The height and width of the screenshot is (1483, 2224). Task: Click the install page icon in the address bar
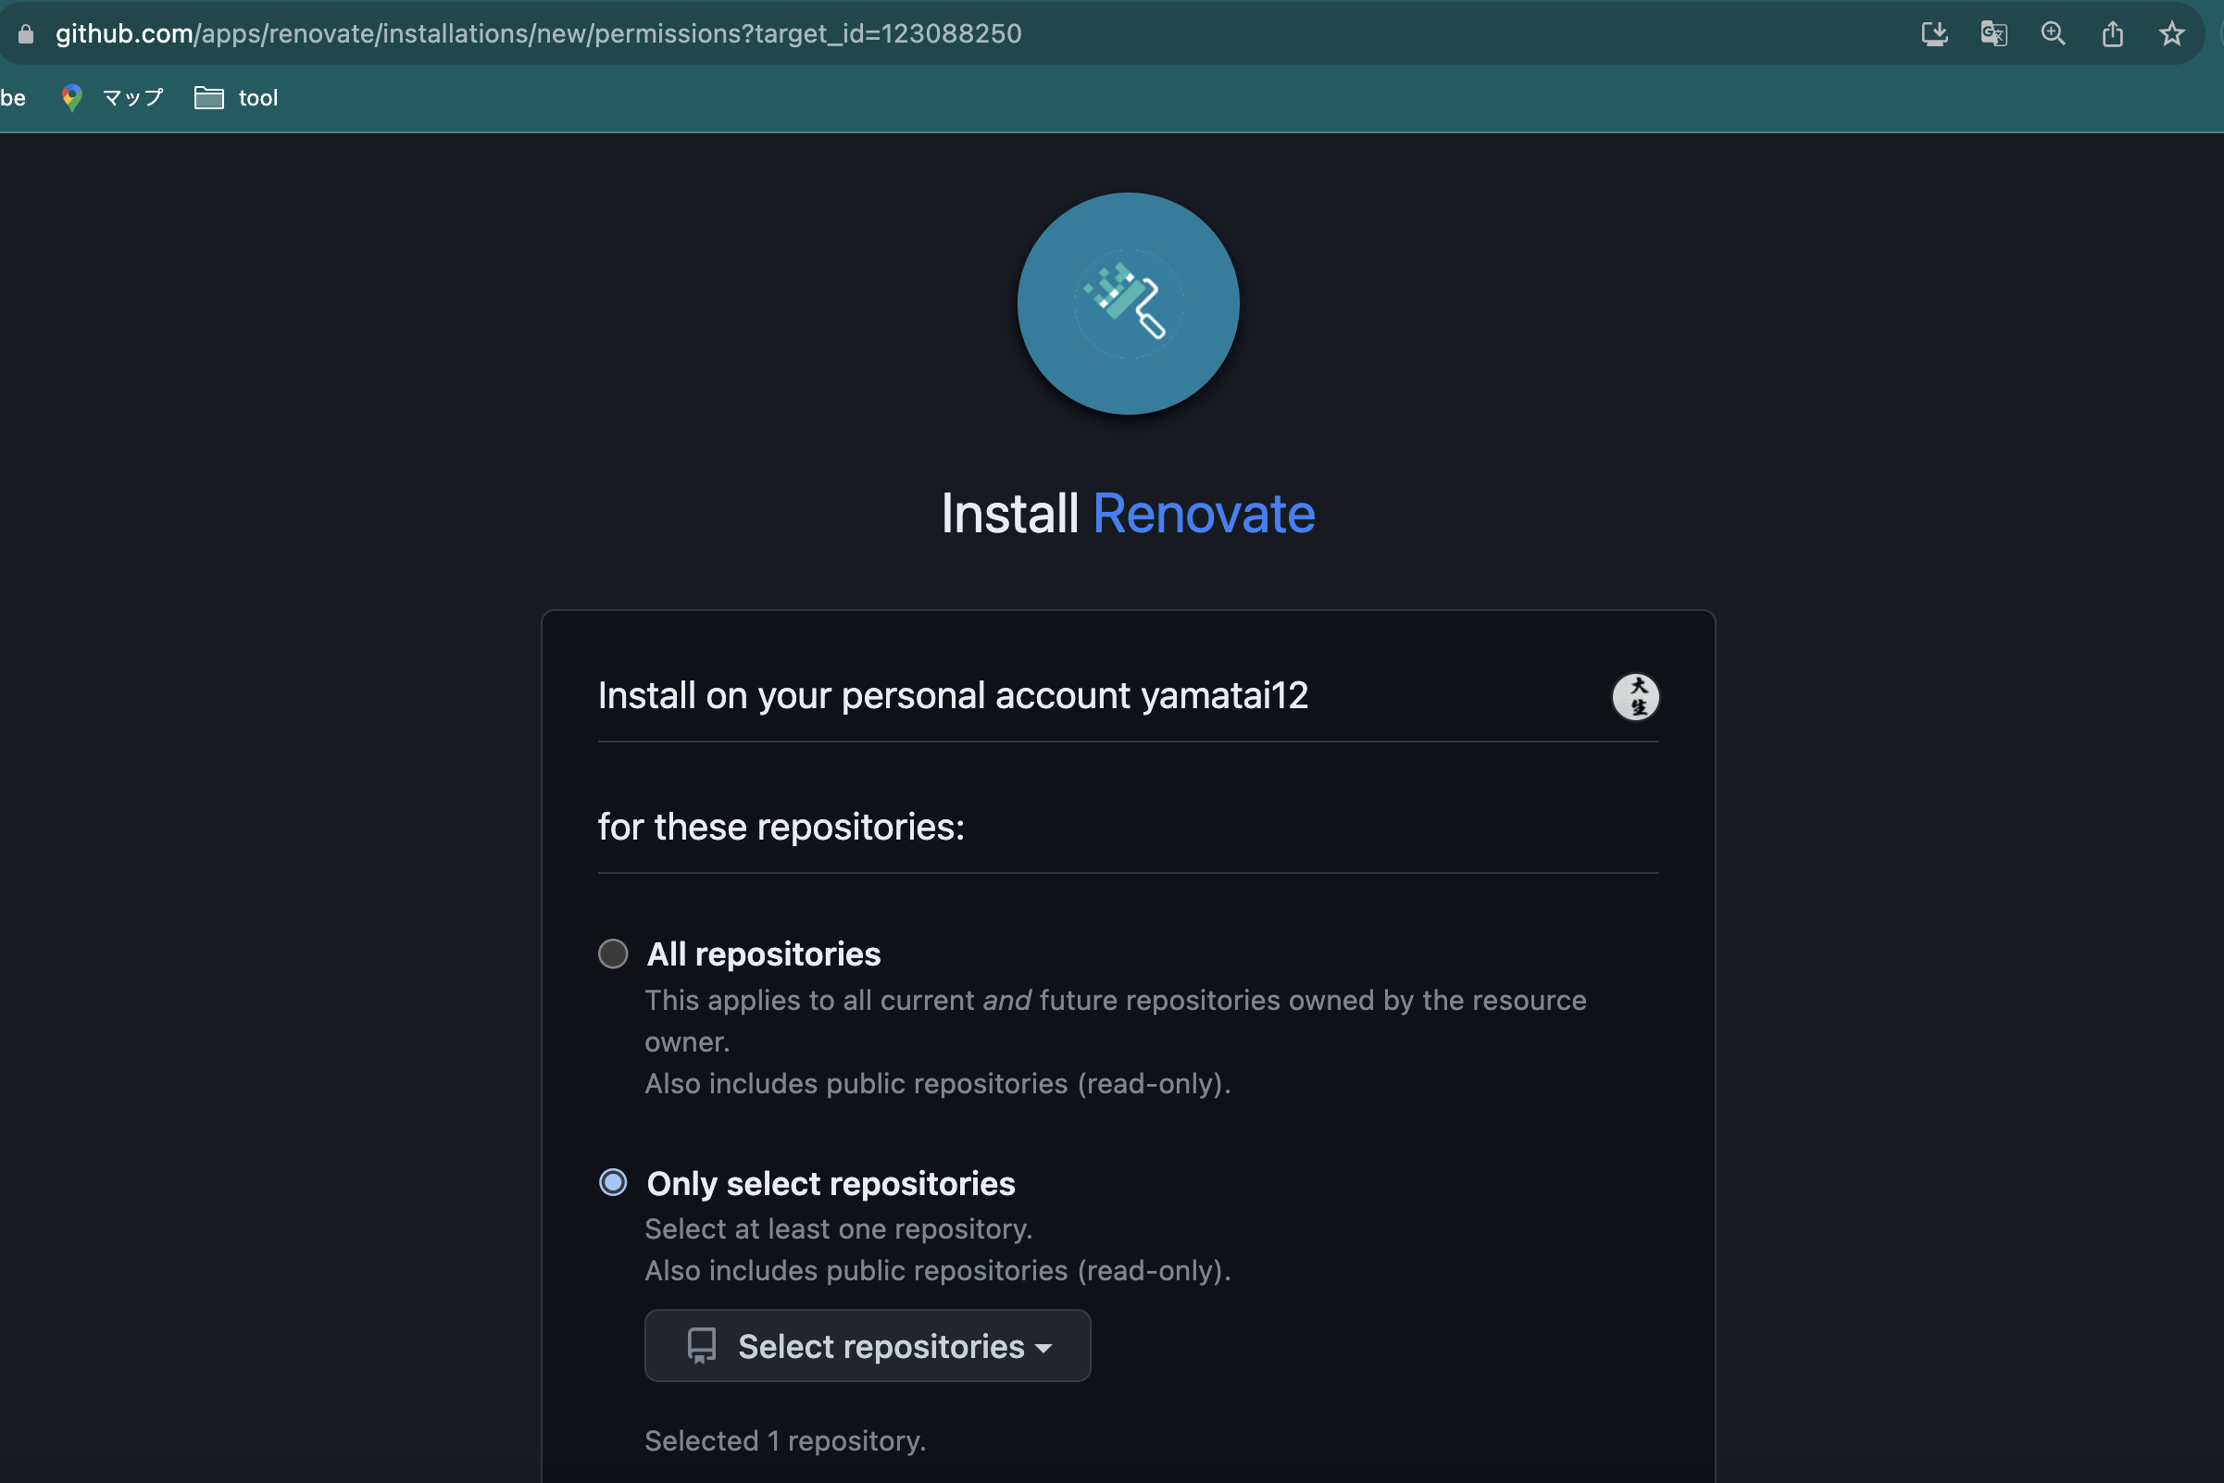[x=1934, y=33]
